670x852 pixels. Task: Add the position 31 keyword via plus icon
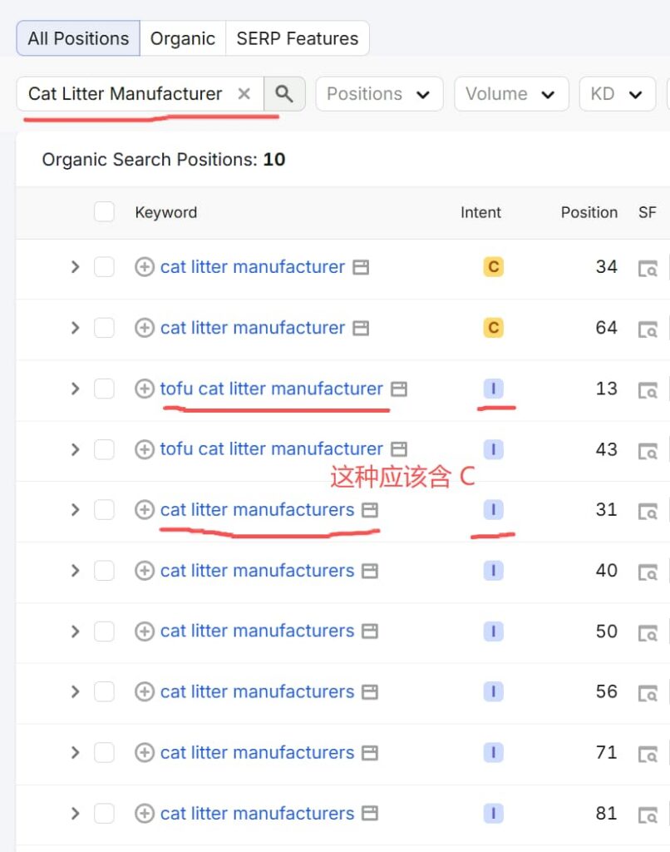point(145,510)
